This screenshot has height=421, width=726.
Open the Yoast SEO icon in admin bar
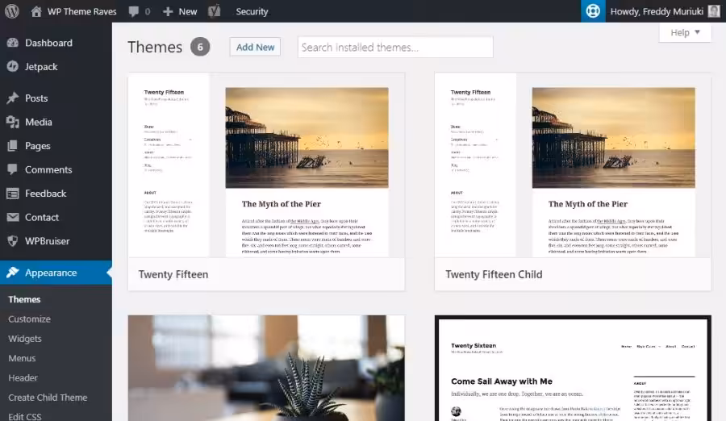(215, 11)
